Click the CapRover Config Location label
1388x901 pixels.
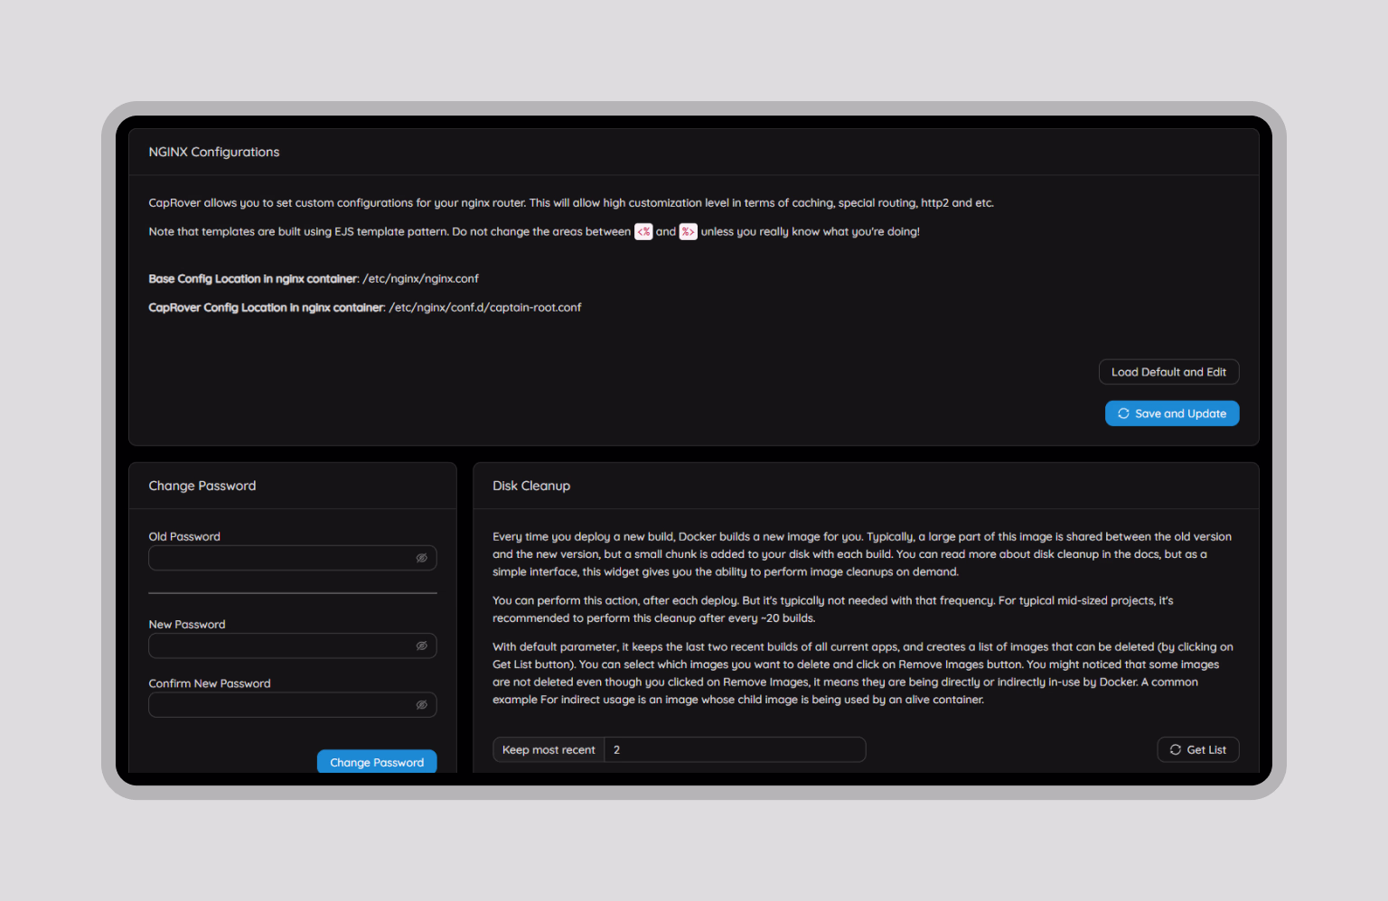(x=267, y=308)
